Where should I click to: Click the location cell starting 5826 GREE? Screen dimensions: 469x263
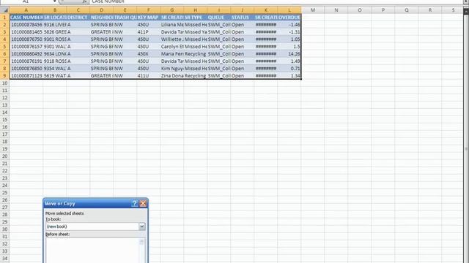(x=55, y=32)
